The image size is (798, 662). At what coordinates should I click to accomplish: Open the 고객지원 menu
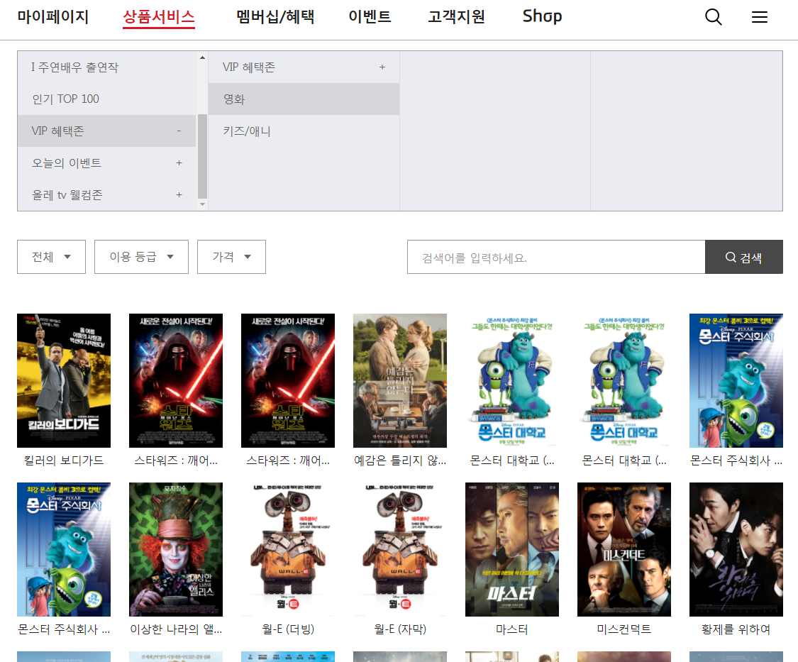click(x=456, y=17)
